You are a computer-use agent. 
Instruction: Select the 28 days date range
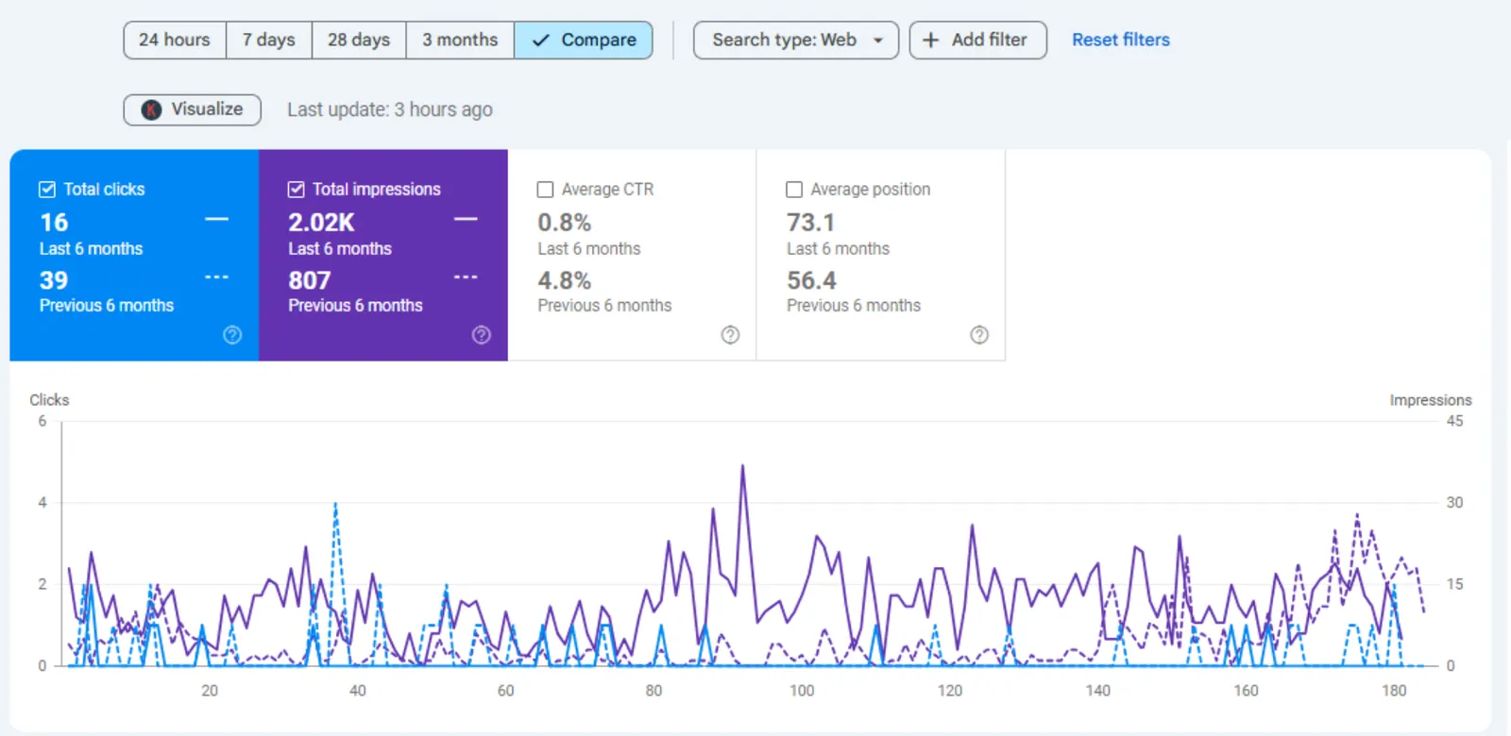coord(359,41)
